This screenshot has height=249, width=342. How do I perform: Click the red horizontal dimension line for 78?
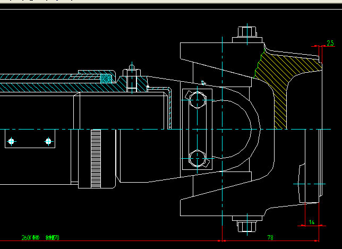click(x=250, y=240)
